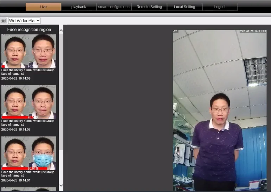Open the playback tab
The height and width of the screenshot is (192, 271).
(78, 7)
